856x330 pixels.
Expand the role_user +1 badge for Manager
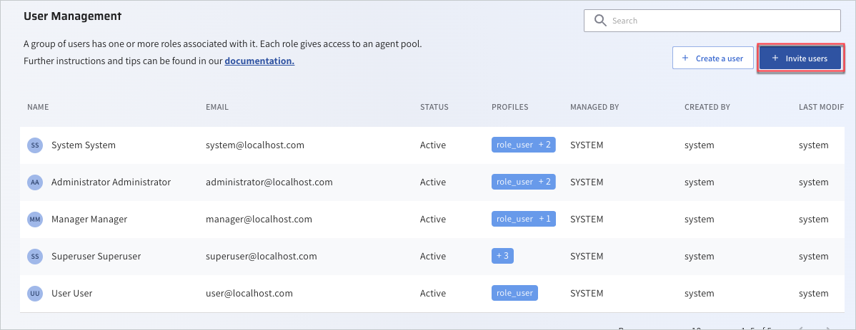pyautogui.click(x=524, y=219)
